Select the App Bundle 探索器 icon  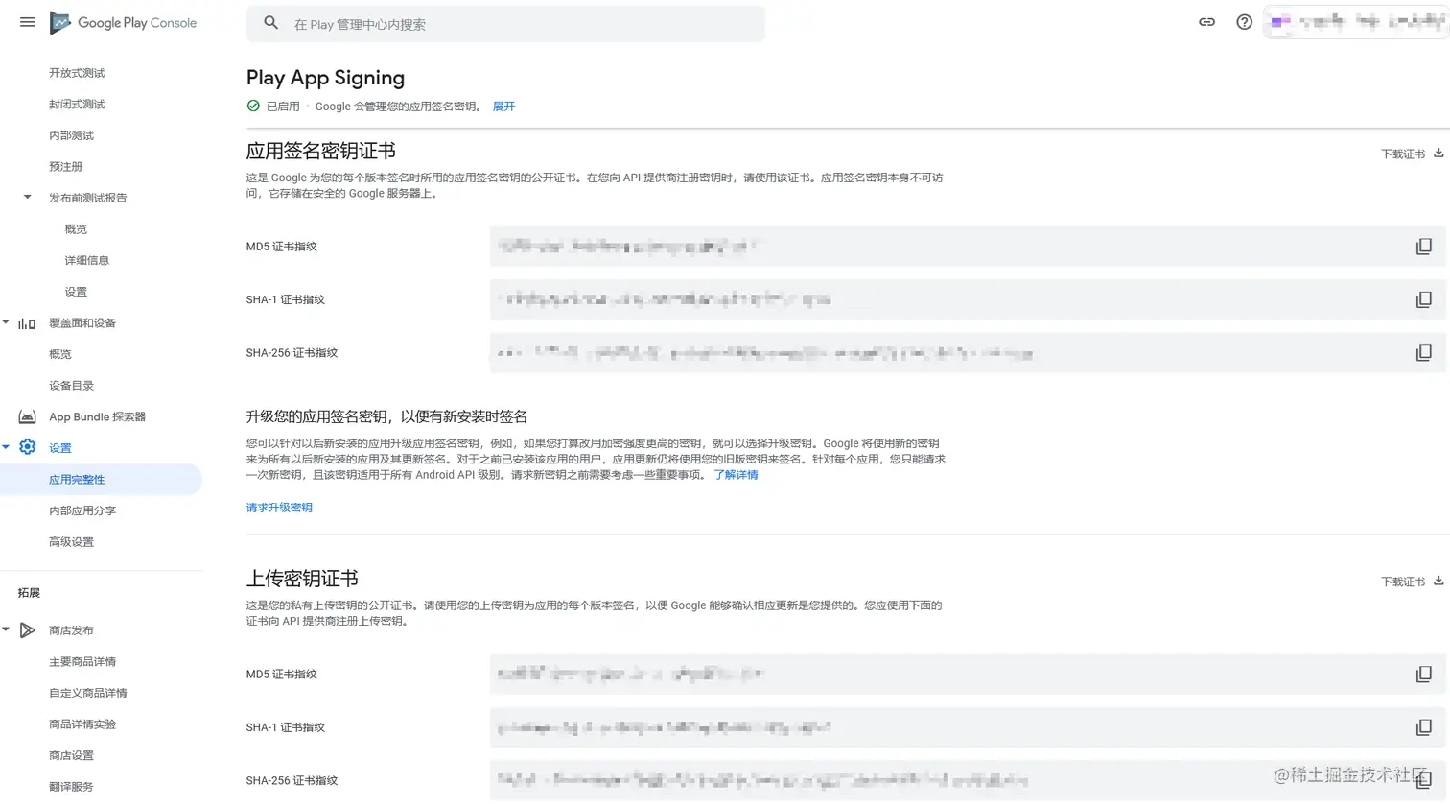[27, 415]
